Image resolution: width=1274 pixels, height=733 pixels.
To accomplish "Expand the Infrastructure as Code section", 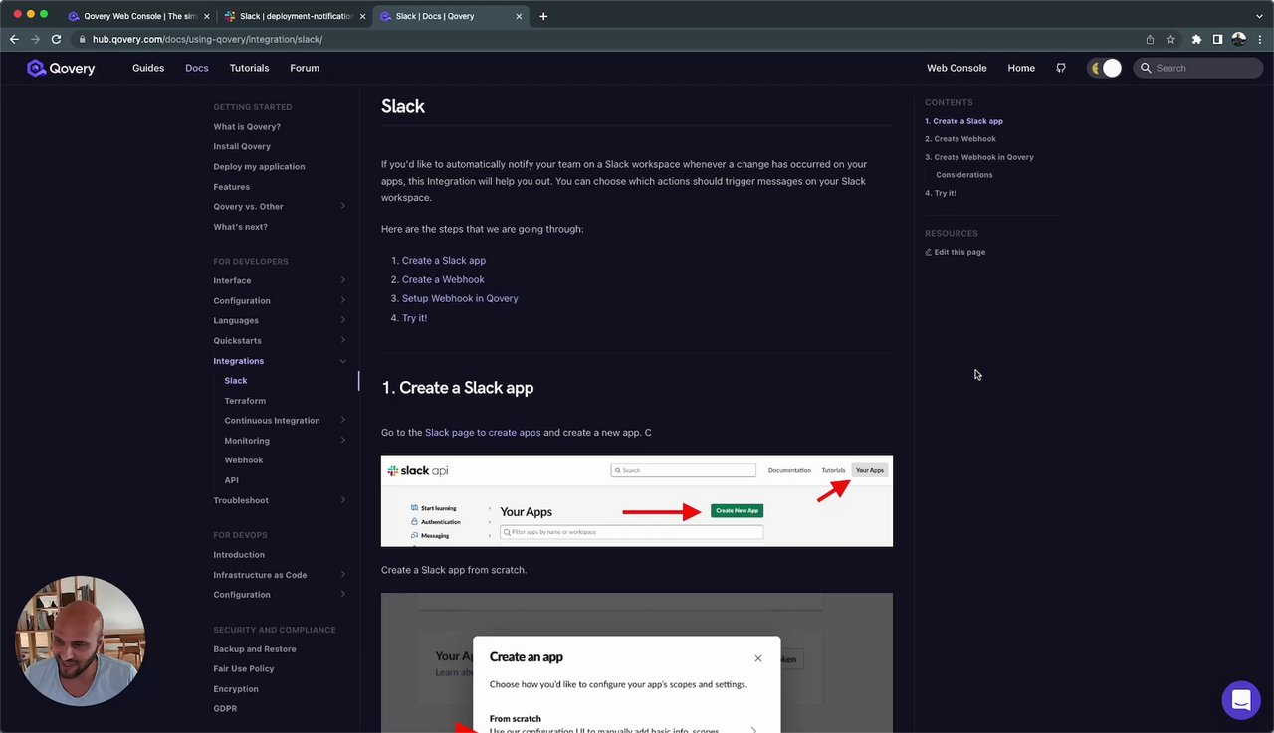I will tap(343, 575).
